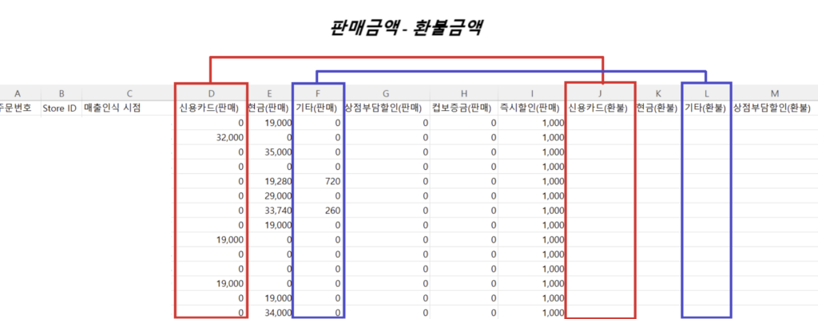Select column F header letter
Viewport: 818px width, 319px height.
click(318, 93)
